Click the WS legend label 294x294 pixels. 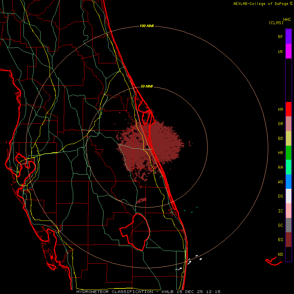point(280,182)
